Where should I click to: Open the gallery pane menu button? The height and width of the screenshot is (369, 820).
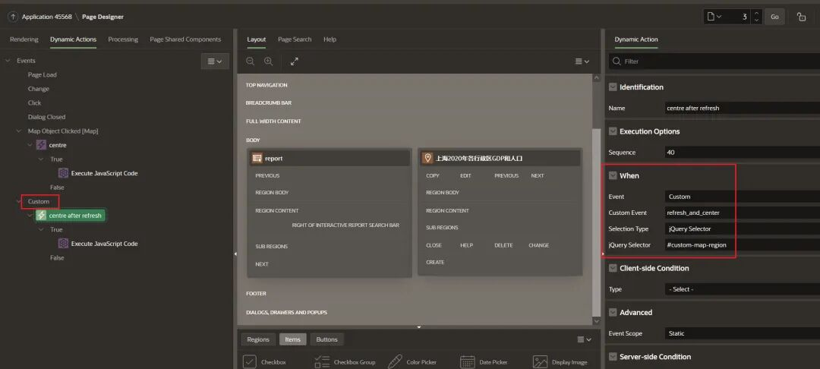tap(584, 339)
